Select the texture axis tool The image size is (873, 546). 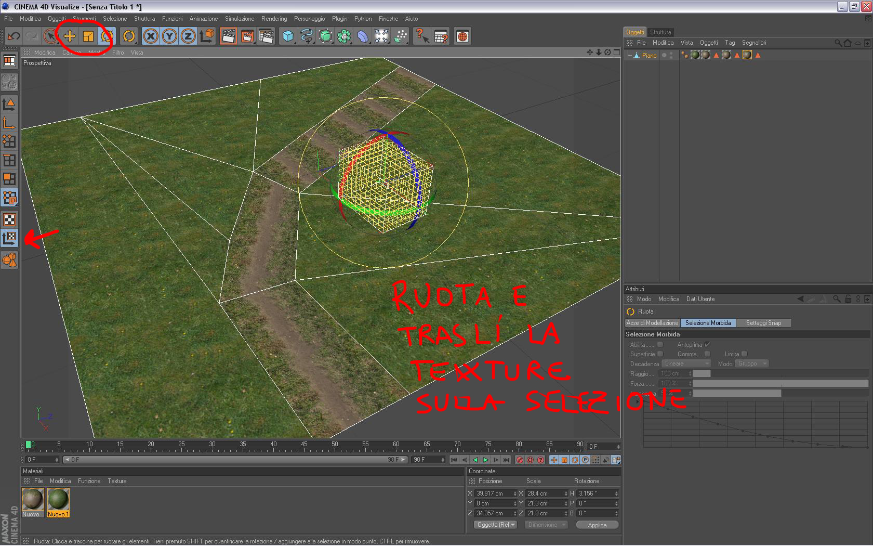click(10, 239)
